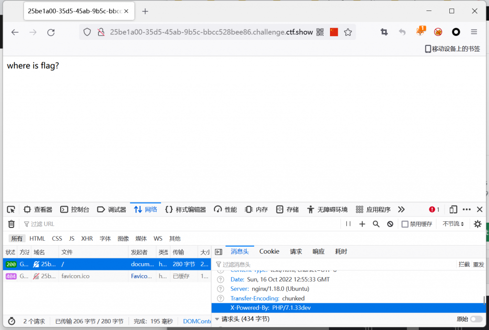The width and height of the screenshot is (489, 330).
Task: Open the Memory tab
Action: [x=256, y=209]
